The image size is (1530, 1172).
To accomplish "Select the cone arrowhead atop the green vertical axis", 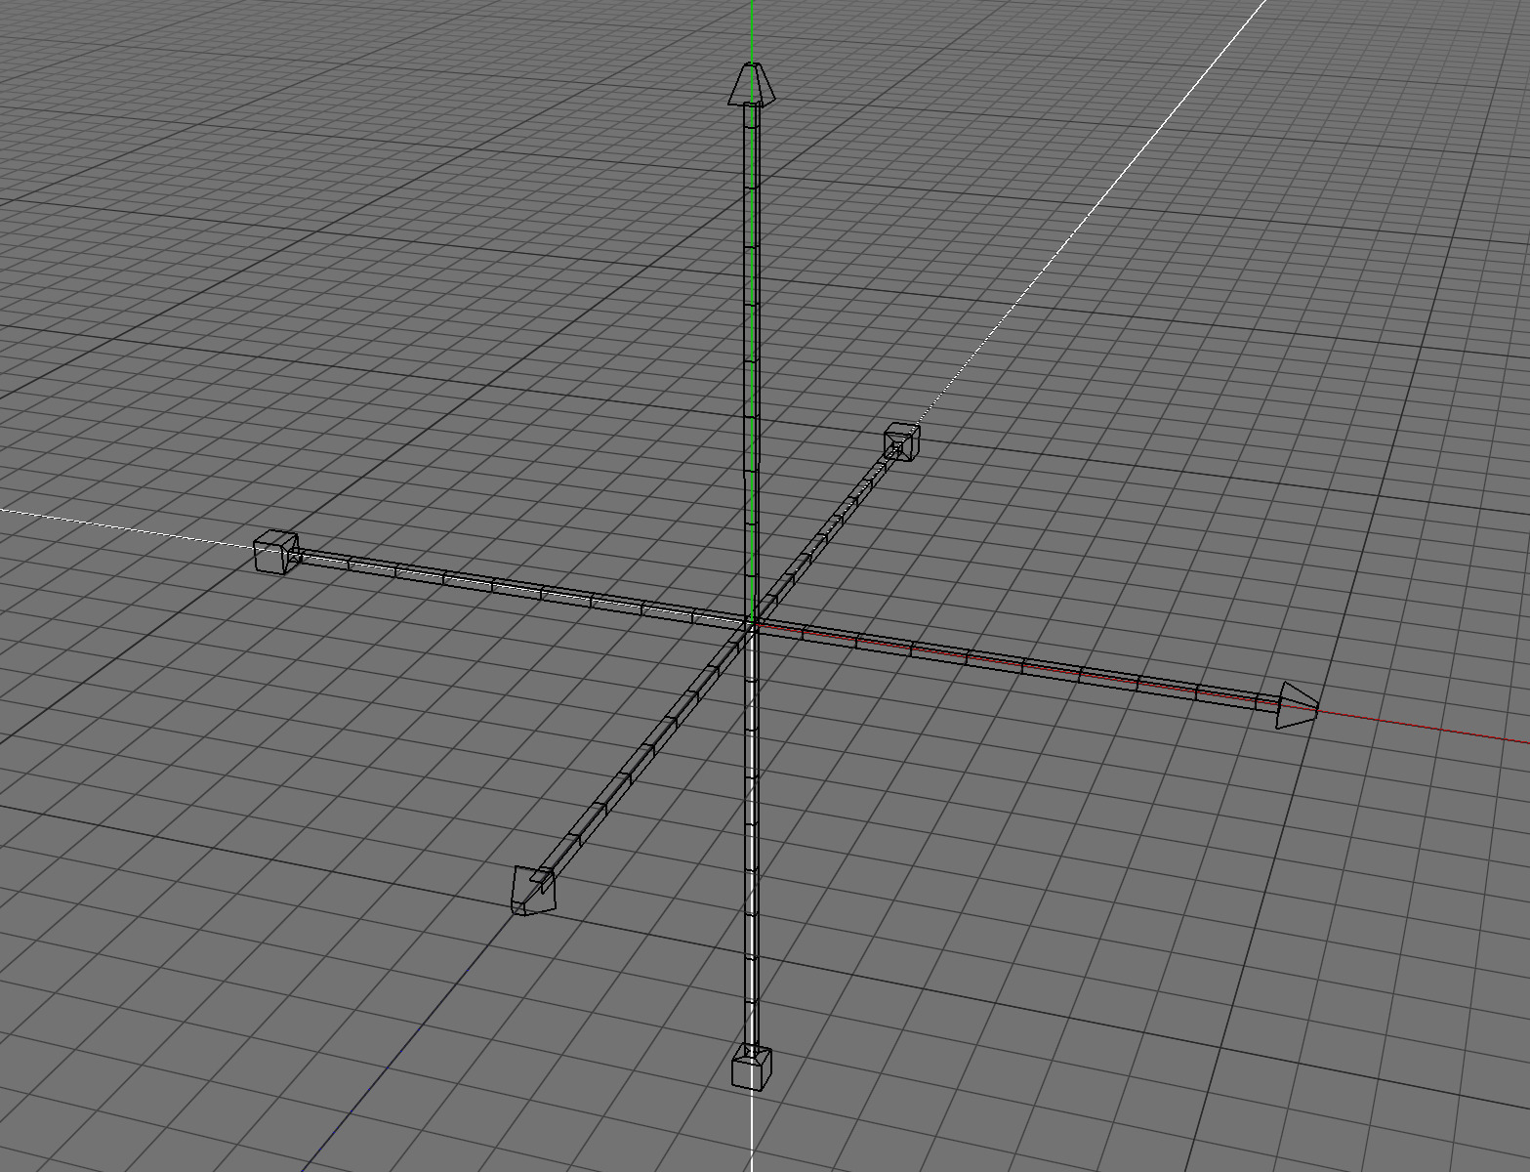I will click(752, 85).
